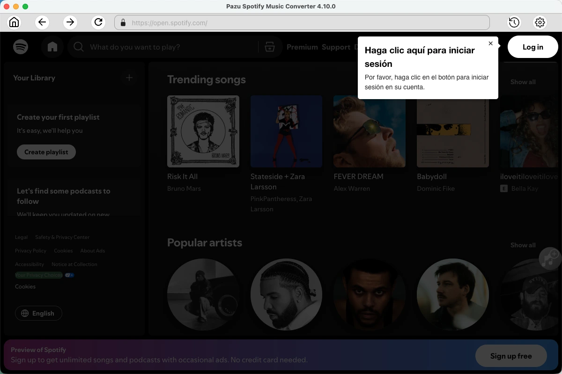Open Pazu settings with the gear icon
Viewport: 562px width, 374px height.
coord(540,22)
